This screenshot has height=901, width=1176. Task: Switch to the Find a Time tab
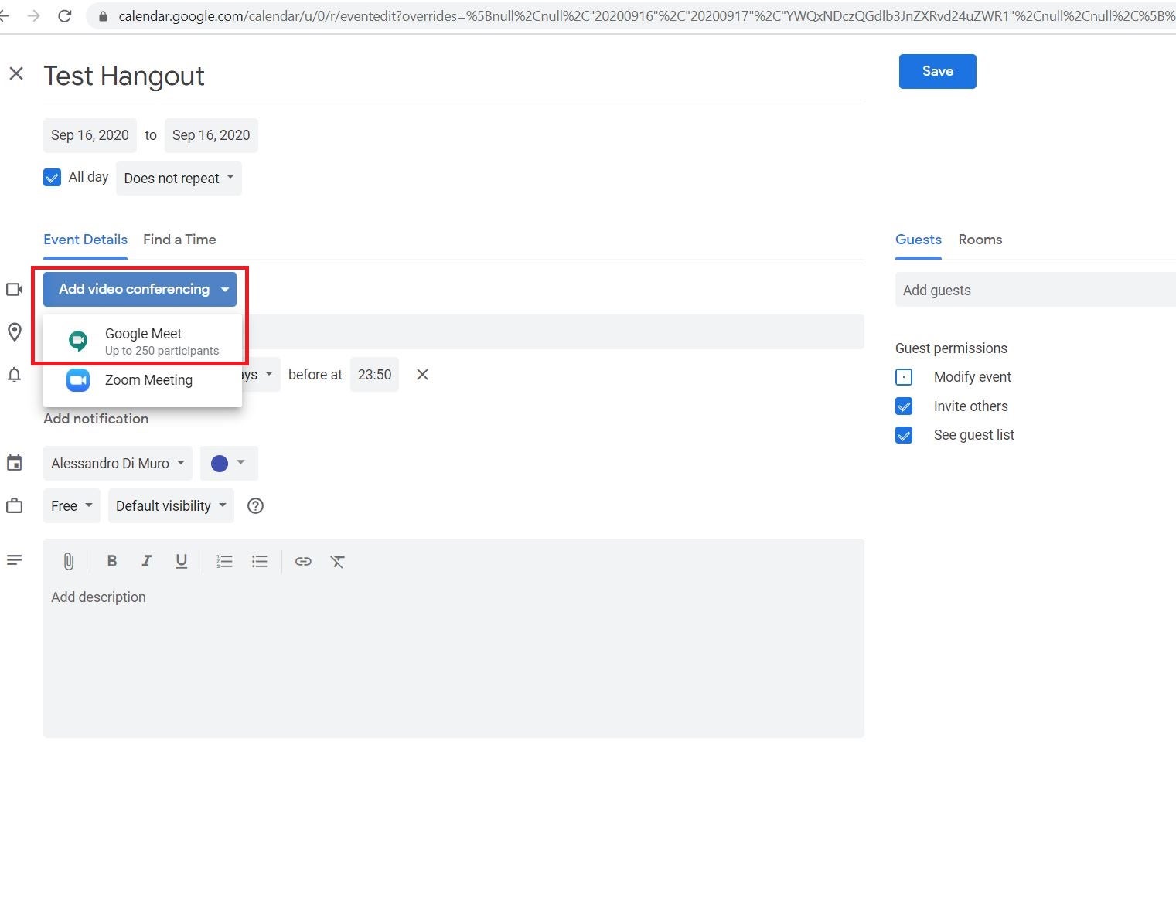179,240
